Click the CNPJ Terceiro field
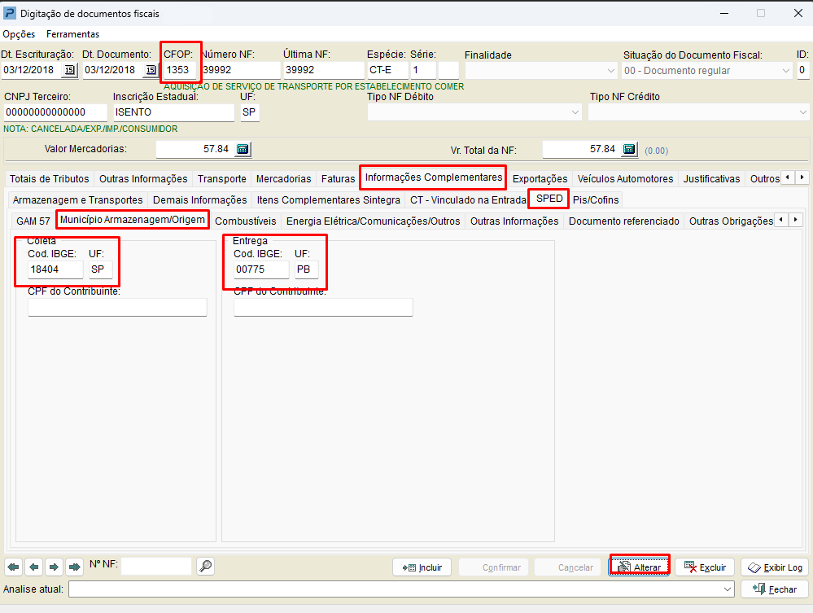 pyautogui.click(x=55, y=112)
